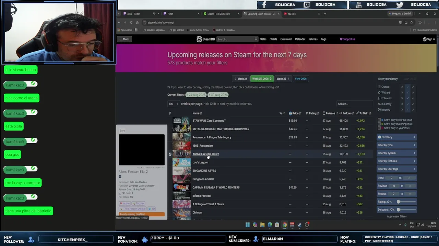This screenshot has width=439, height=246.
Task: Check Show only 2-year lows
Action: tap(379, 128)
